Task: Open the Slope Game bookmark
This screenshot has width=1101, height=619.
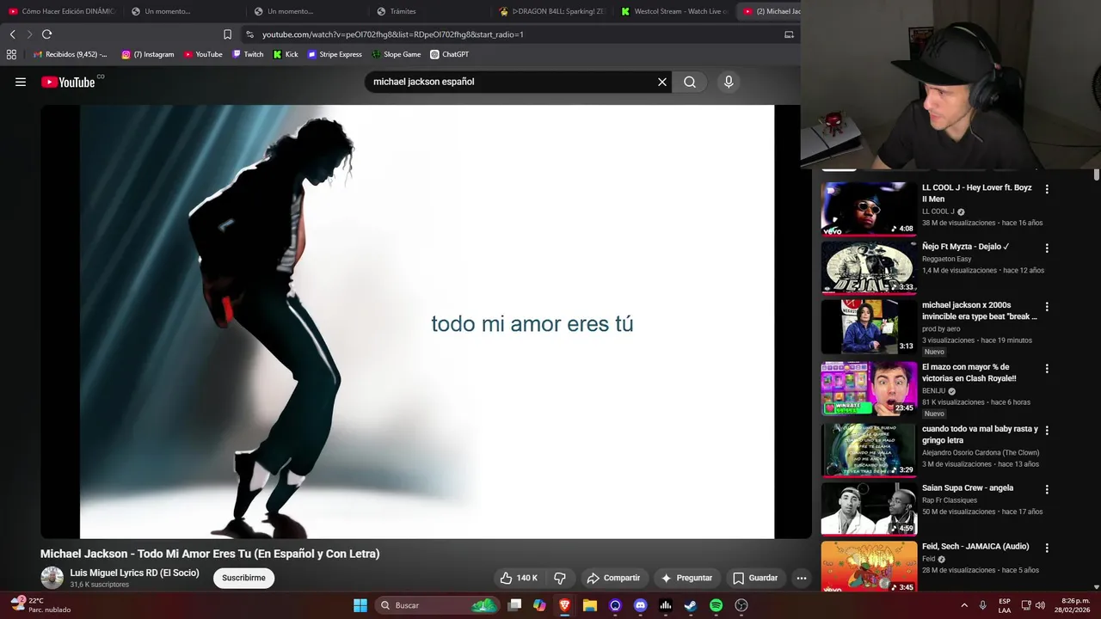Action: pyautogui.click(x=397, y=54)
